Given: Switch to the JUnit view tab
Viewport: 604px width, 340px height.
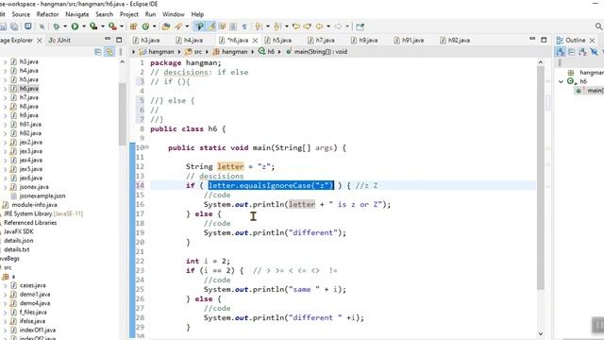Looking at the screenshot, I should (x=59, y=40).
